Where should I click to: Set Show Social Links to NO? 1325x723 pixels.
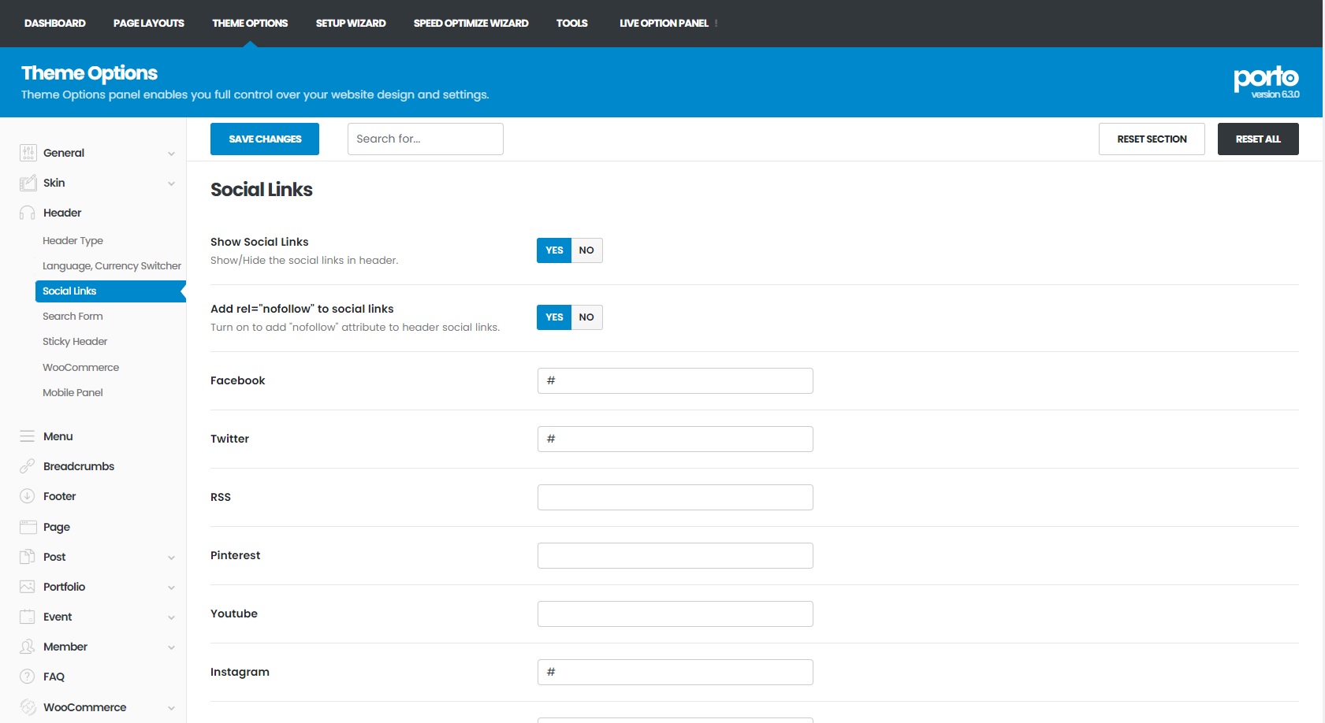[586, 250]
